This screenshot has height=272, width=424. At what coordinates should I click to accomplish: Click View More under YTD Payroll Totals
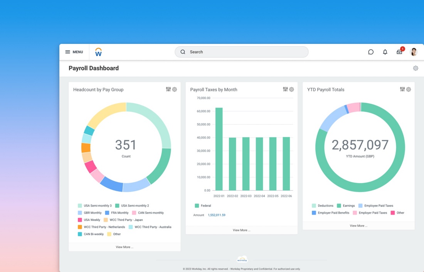point(358,226)
